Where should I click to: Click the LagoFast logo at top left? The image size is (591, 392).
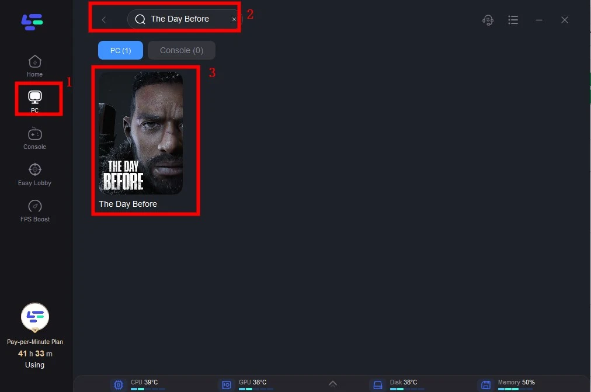(33, 22)
